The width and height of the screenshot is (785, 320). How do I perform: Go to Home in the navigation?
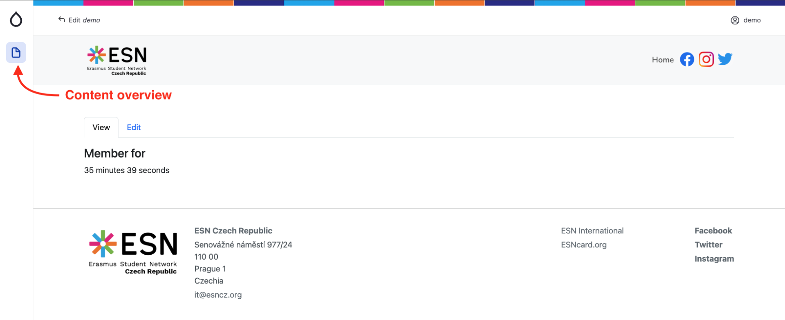pyautogui.click(x=662, y=60)
